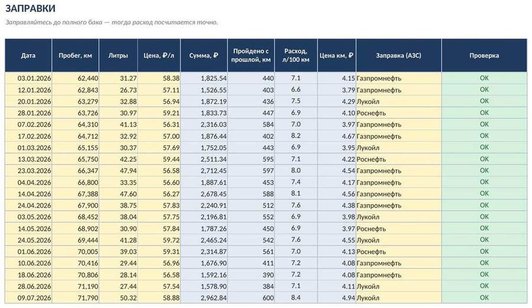Select mileage cell 62,440
The height and width of the screenshot is (308, 532).
[x=75, y=78]
